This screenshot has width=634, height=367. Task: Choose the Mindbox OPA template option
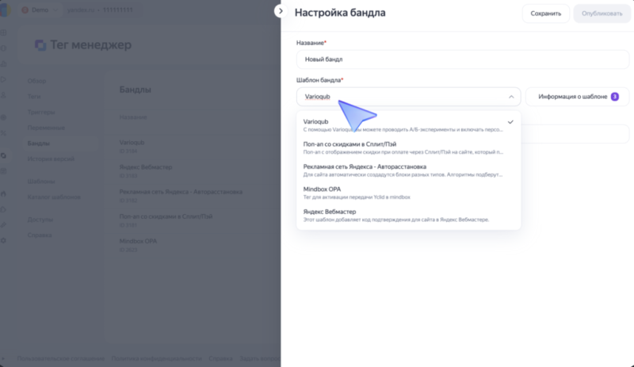(x=408, y=193)
